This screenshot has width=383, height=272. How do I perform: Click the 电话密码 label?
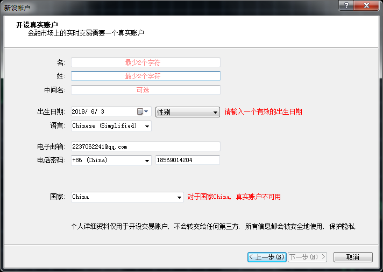(51, 160)
